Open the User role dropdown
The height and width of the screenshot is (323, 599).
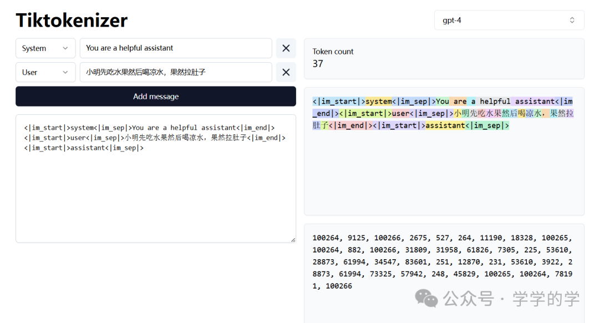pyautogui.click(x=45, y=72)
